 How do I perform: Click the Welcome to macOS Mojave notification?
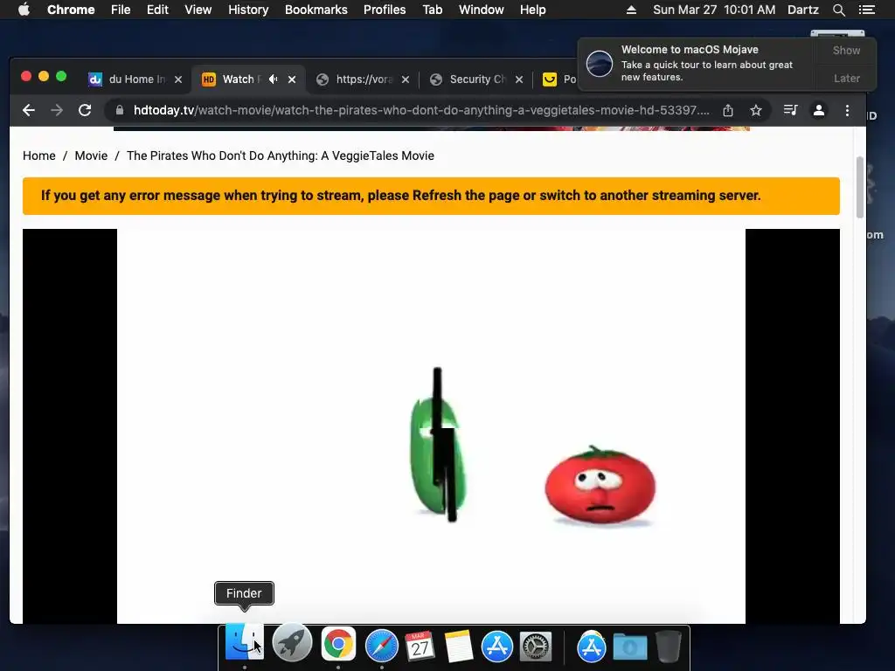tap(697, 63)
